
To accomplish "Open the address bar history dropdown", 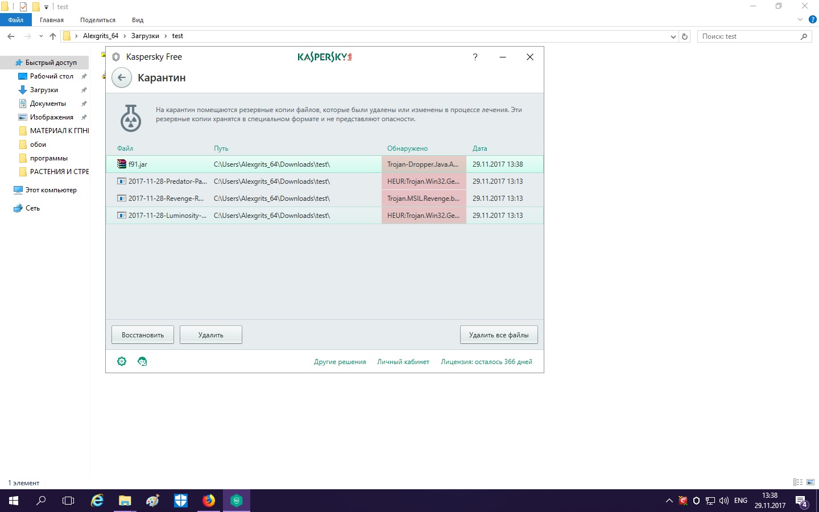I will tap(673, 36).
